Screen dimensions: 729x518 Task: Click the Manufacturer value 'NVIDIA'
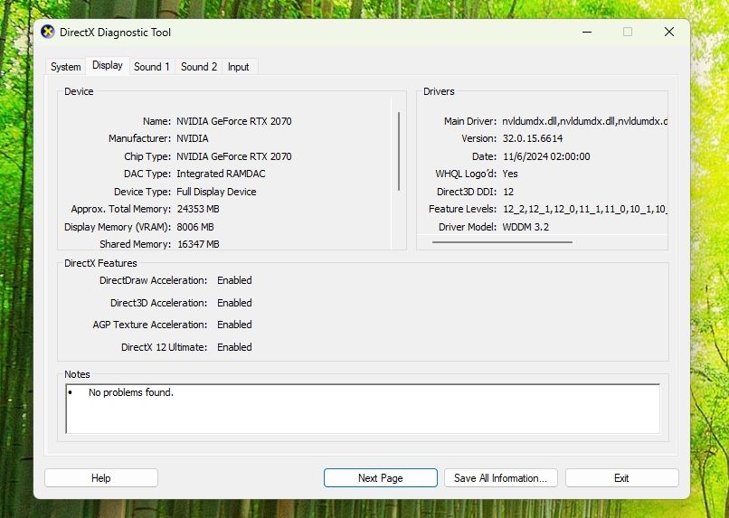[x=193, y=138]
